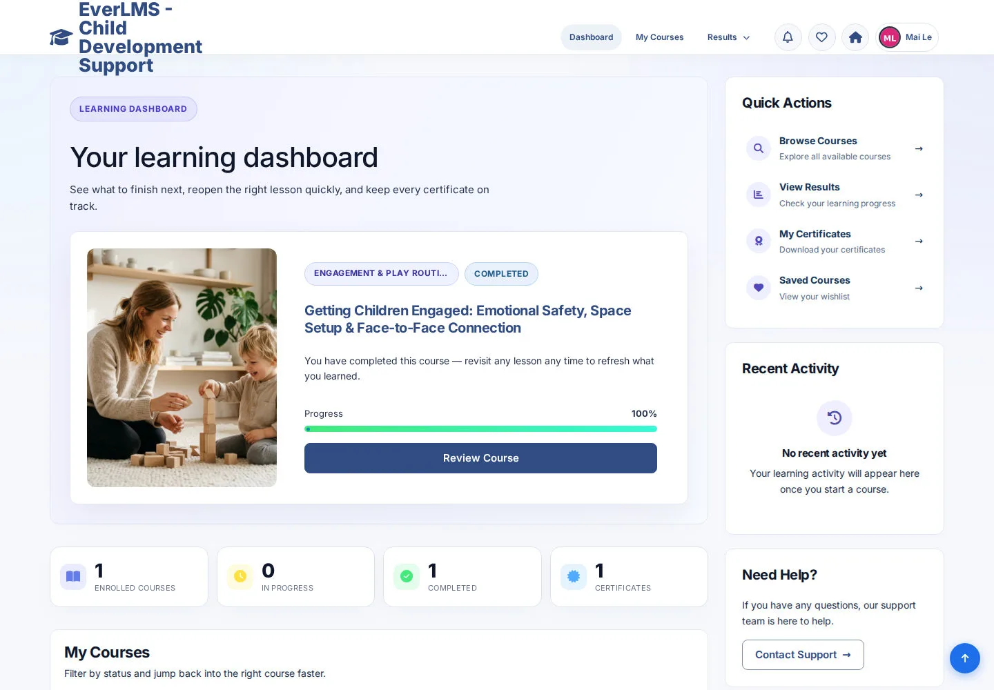This screenshot has width=994, height=690.
Task: Click the In Progress stat card
Action: (x=295, y=577)
